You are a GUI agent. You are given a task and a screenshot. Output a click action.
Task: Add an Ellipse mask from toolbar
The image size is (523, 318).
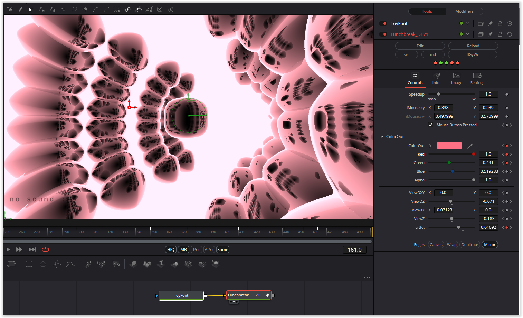point(43,264)
